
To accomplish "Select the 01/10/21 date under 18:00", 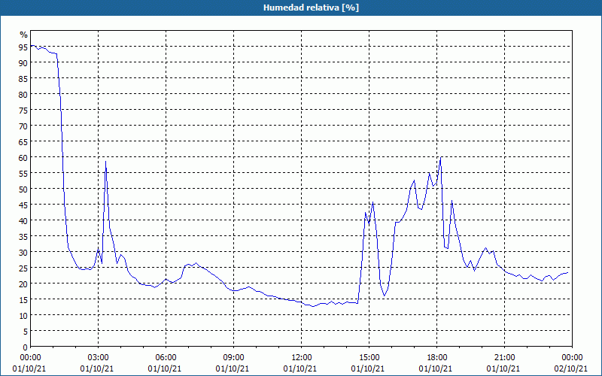I will 436,368.
